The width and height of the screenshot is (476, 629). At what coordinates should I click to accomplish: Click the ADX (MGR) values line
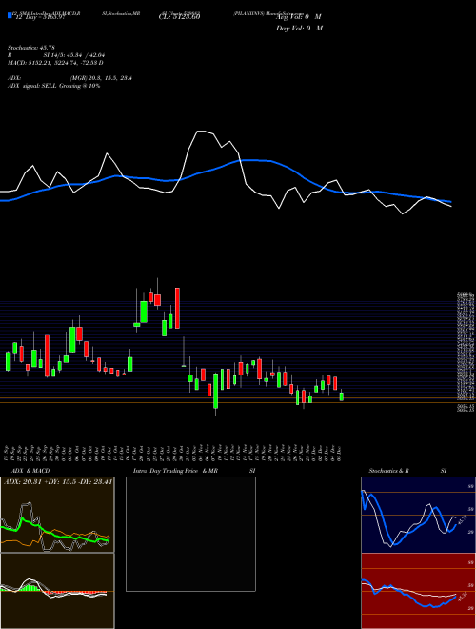coord(69,78)
